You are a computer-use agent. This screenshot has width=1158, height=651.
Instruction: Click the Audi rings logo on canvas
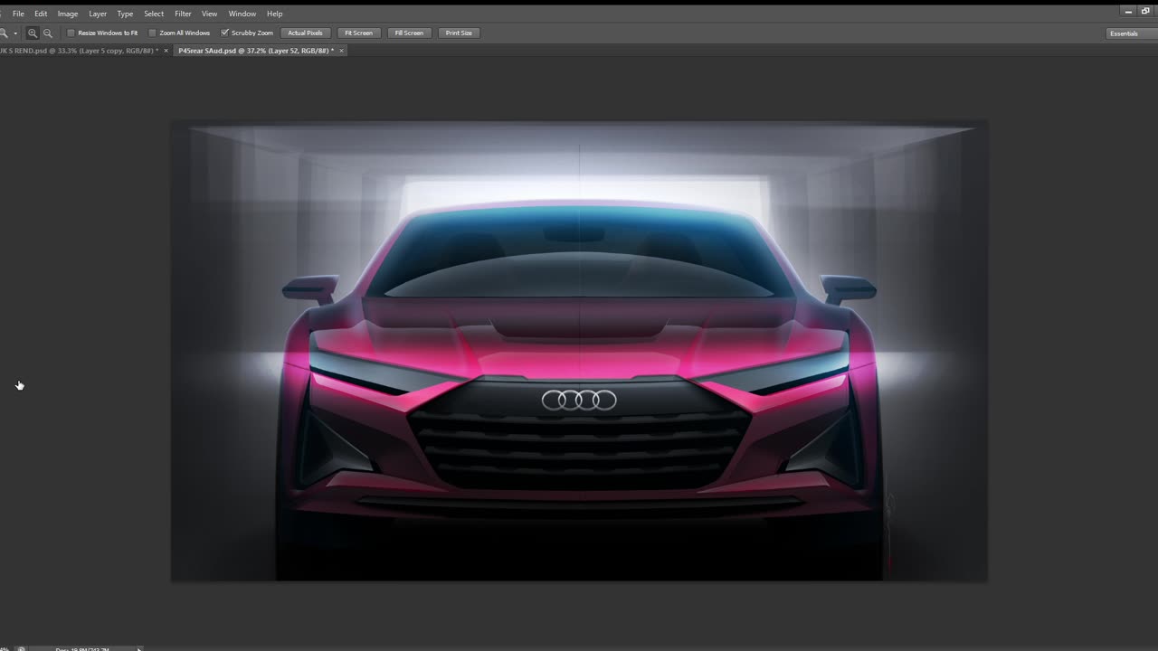(x=579, y=400)
